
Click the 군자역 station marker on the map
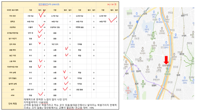coord(172,94)
